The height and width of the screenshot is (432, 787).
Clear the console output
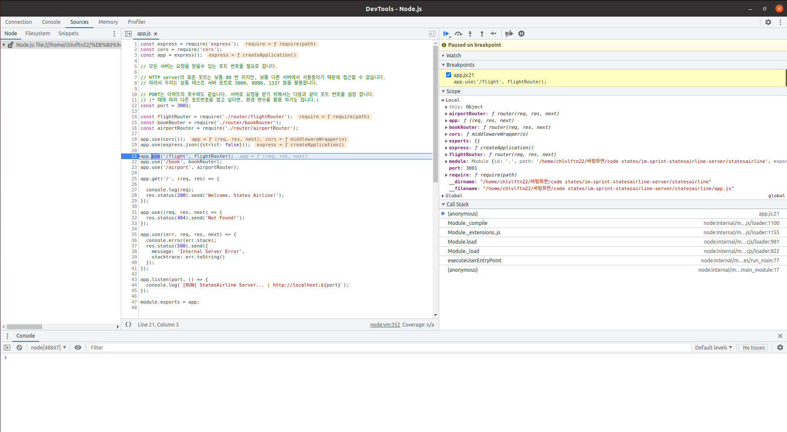[x=19, y=347]
